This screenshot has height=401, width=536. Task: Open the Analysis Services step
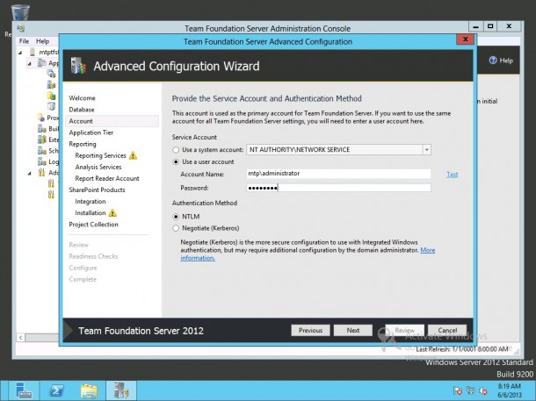[x=98, y=168]
